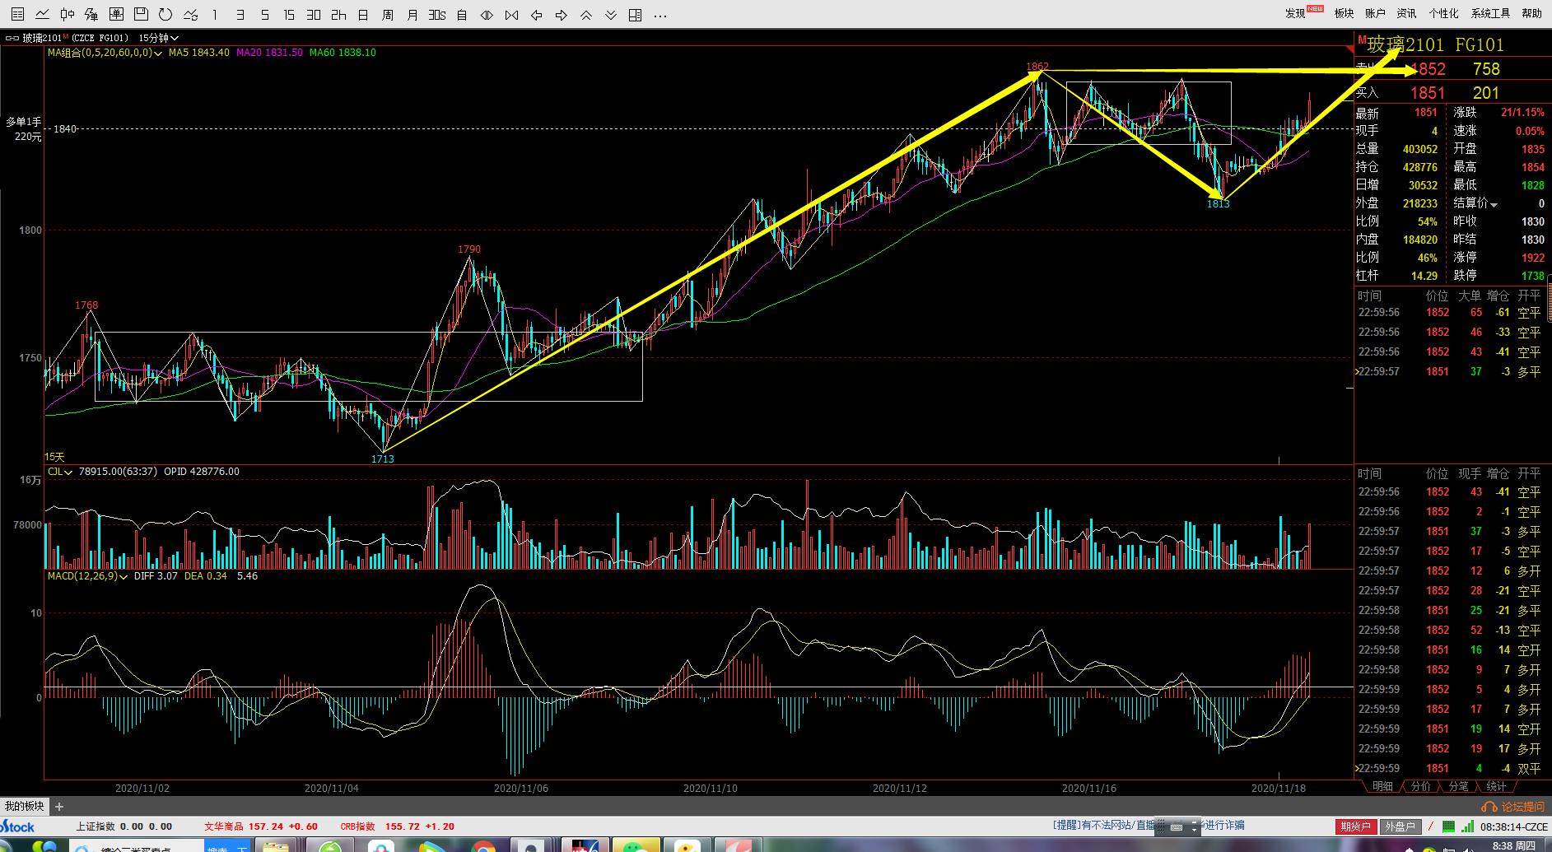Viewport: 1552px width, 852px height.
Task: Open the 我的板块 tab
Action: click(x=25, y=807)
